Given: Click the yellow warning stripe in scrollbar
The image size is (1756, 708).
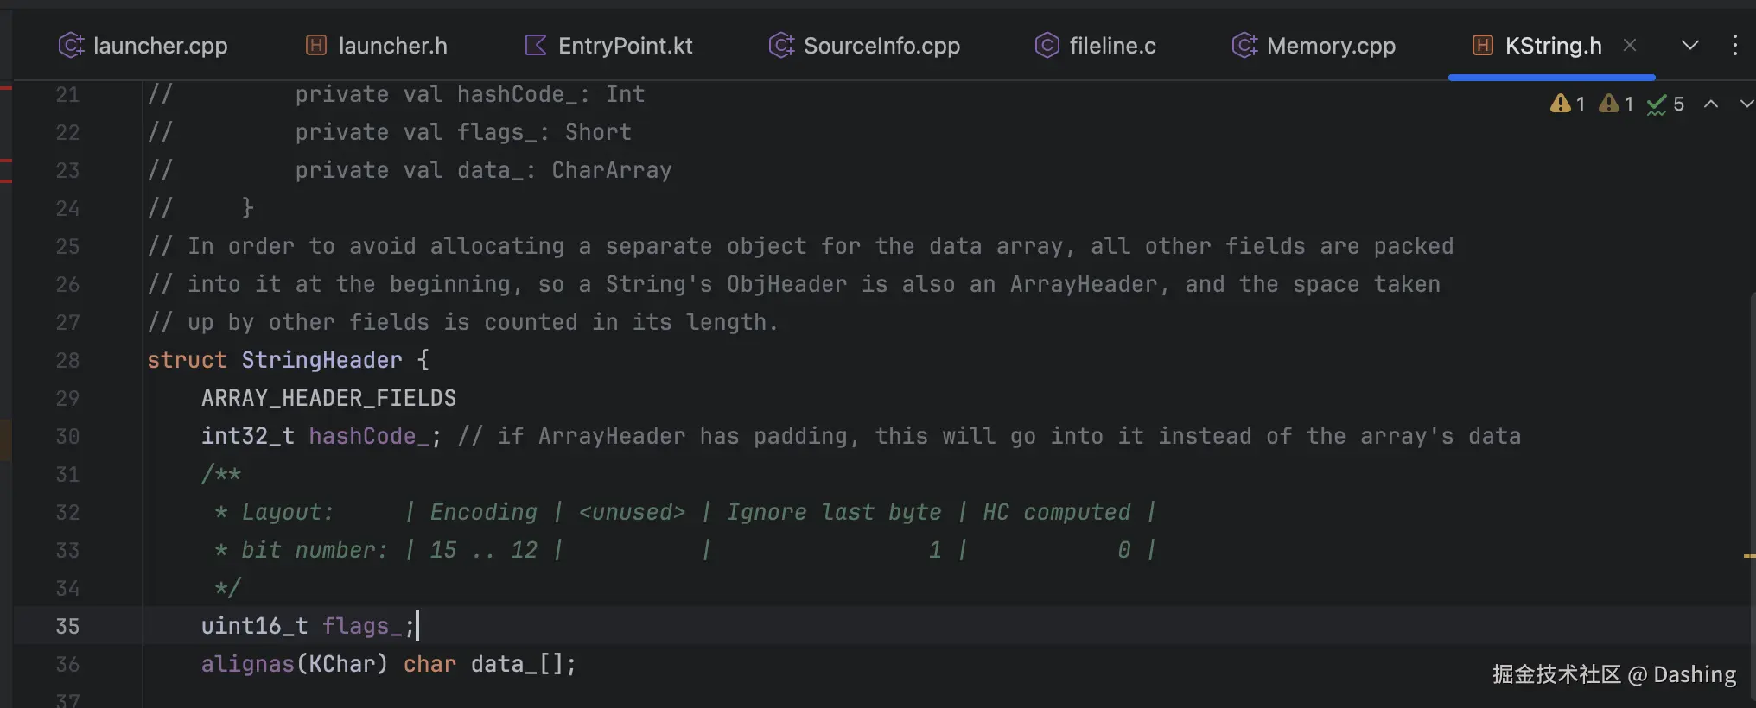Looking at the screenshot, I should pos(1749,556).
